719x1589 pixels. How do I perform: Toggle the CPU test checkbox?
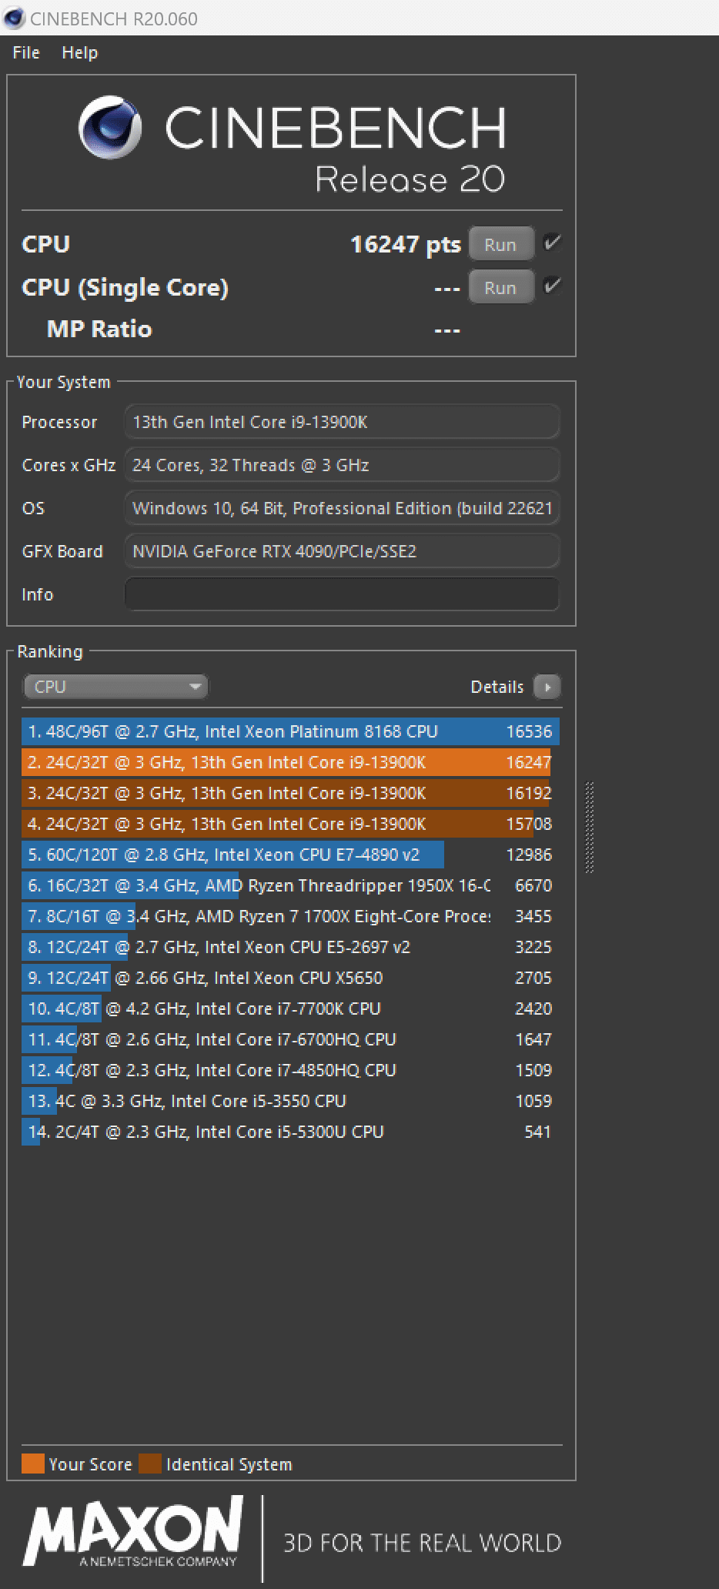click(x=552, y=243)
